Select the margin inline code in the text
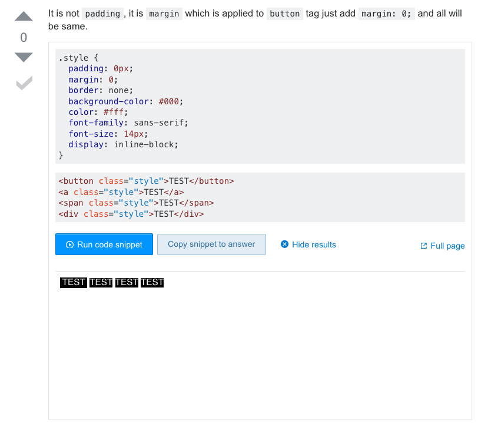This screenshot has height=423, width=478. (165, 12)
